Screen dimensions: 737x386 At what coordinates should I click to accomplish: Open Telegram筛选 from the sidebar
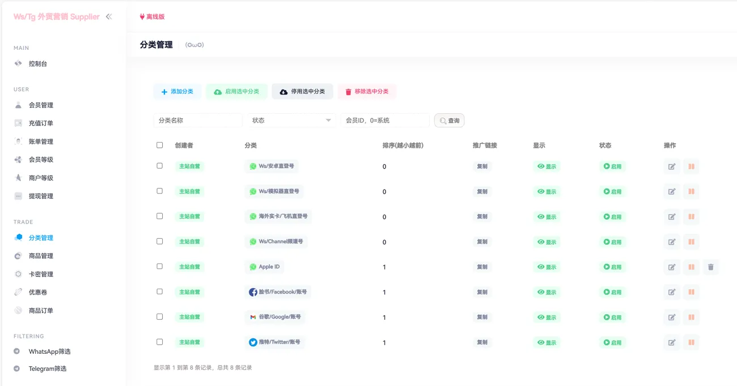[x=48, y=368]
